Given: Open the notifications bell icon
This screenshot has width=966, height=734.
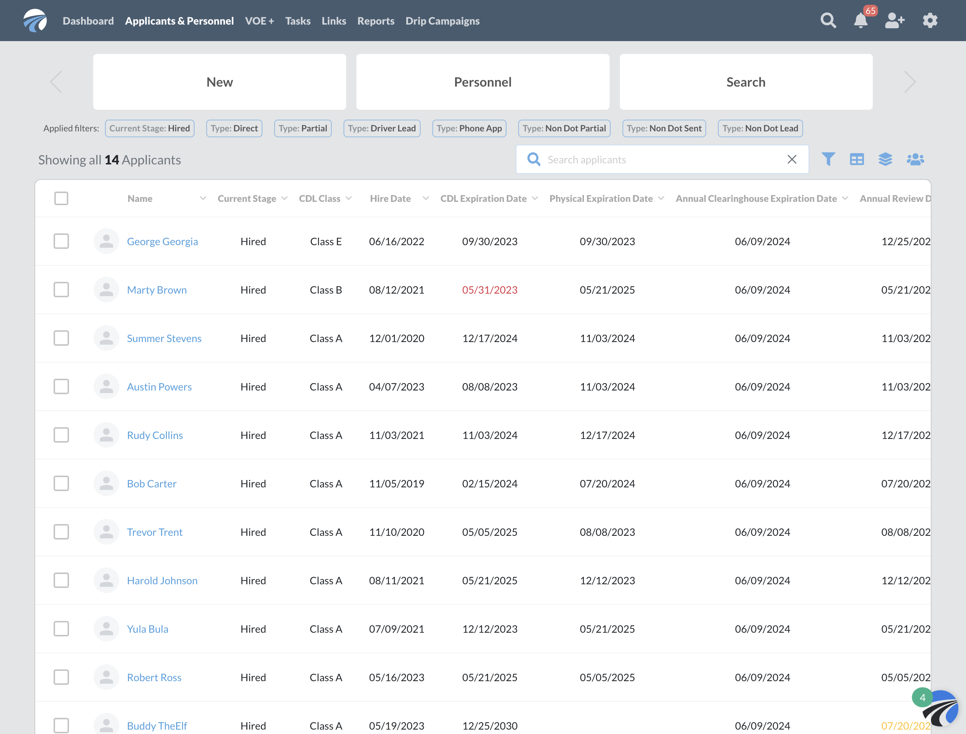Looking at the screenshot, I should coord(860,20).
